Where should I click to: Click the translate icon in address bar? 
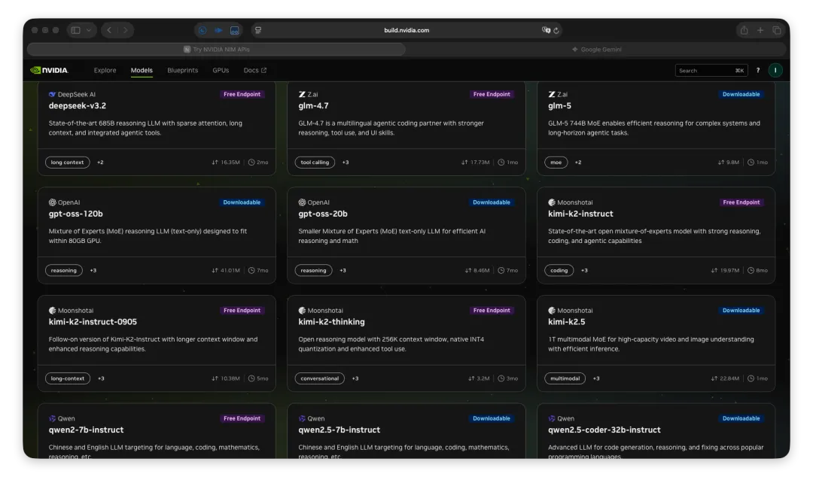546,30
